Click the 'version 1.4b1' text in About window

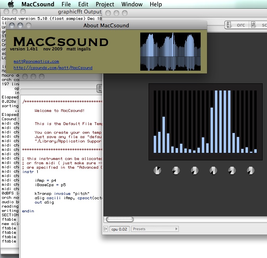[x=24, y=49]
